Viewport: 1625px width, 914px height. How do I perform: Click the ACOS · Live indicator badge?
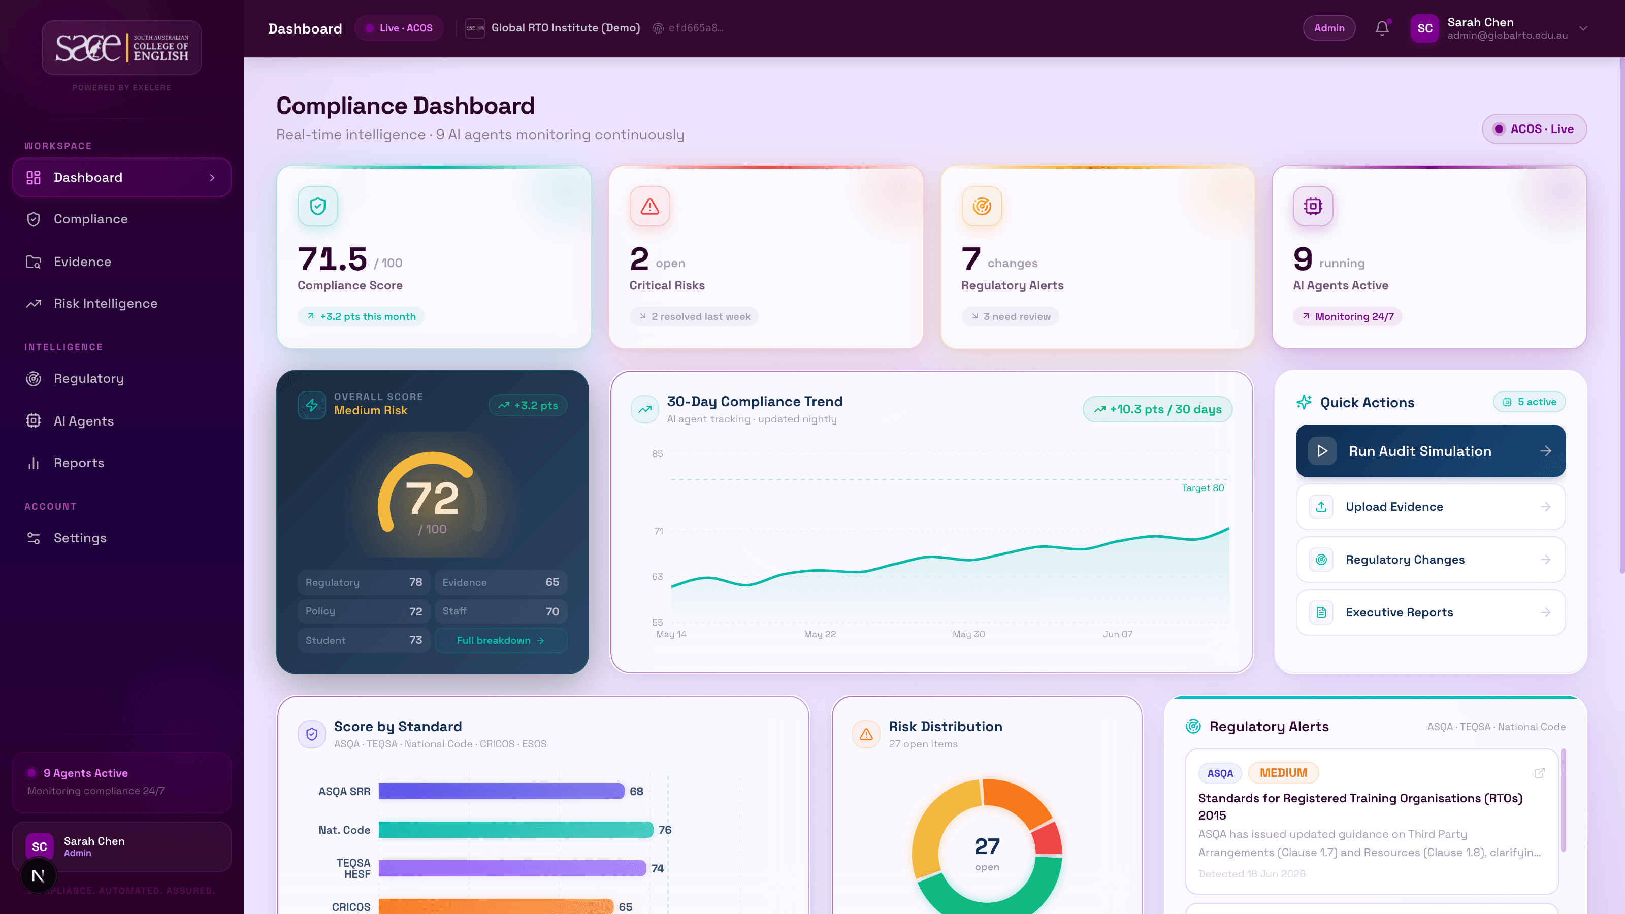point(1534,128)
